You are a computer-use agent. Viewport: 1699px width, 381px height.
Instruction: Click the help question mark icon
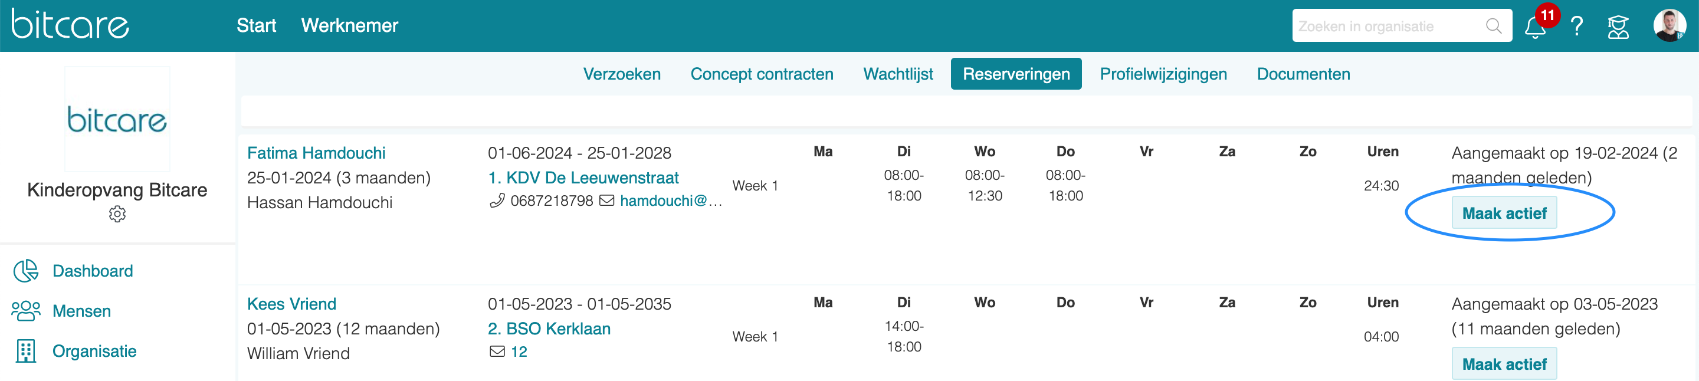click(x=1577, y=27)
